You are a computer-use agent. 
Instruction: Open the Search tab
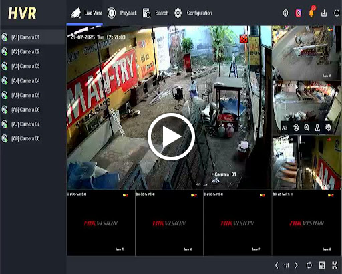[156, 13]
